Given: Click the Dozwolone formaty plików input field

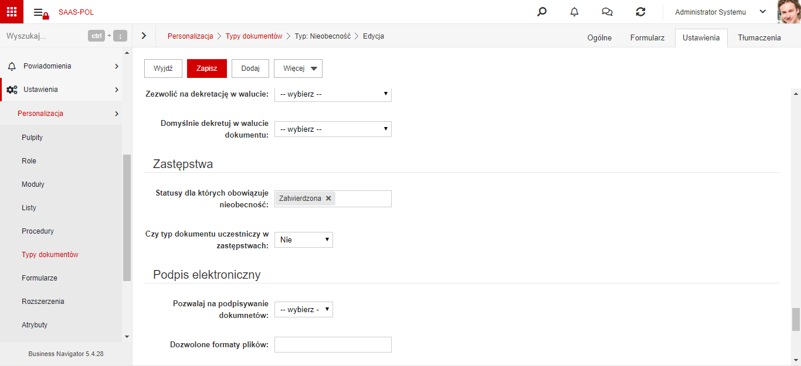Looking at the screenshot, I should point(333,344).
